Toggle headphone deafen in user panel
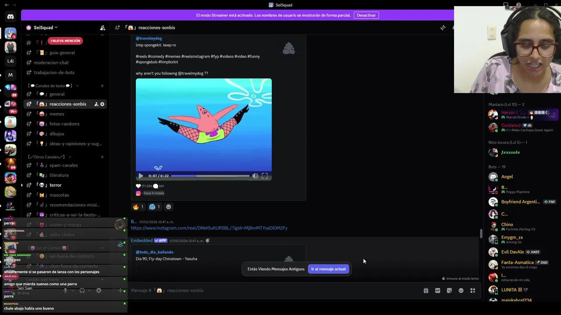 coord(82,290)
